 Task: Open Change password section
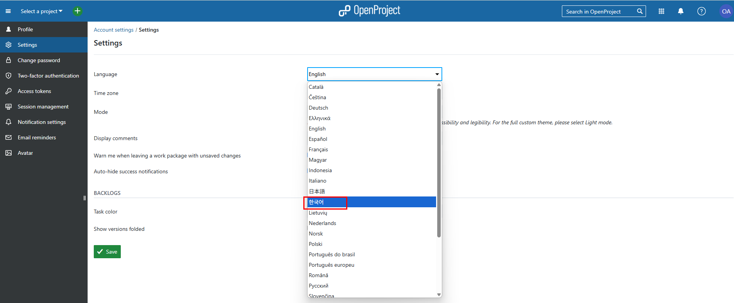tap(44, 60)
